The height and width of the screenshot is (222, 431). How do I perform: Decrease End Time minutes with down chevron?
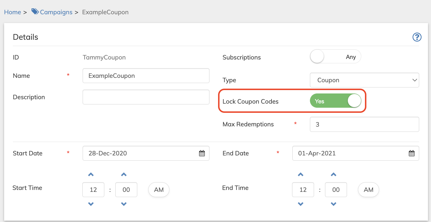(x=334, y=204)
